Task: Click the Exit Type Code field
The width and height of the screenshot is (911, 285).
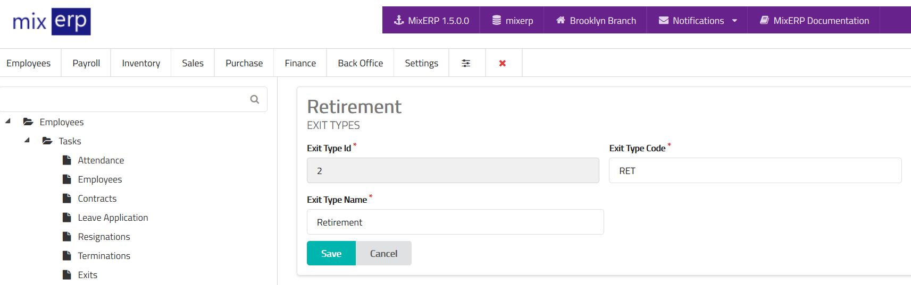Action: coord(755,171)
